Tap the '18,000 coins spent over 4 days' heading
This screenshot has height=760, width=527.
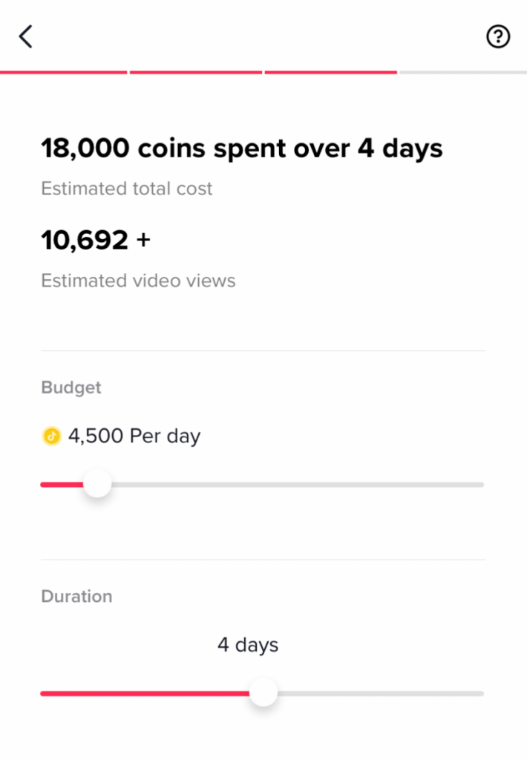pos(242,148)
